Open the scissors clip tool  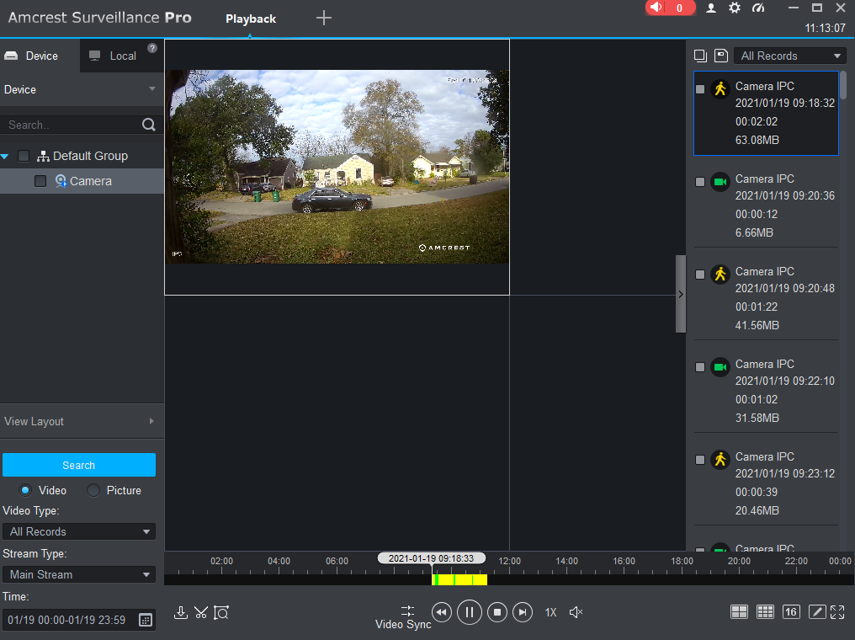pyautogui.click(x=200, y=612)
